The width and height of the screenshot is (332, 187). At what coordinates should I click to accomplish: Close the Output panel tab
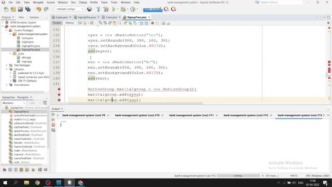click(x=62, y=109)
